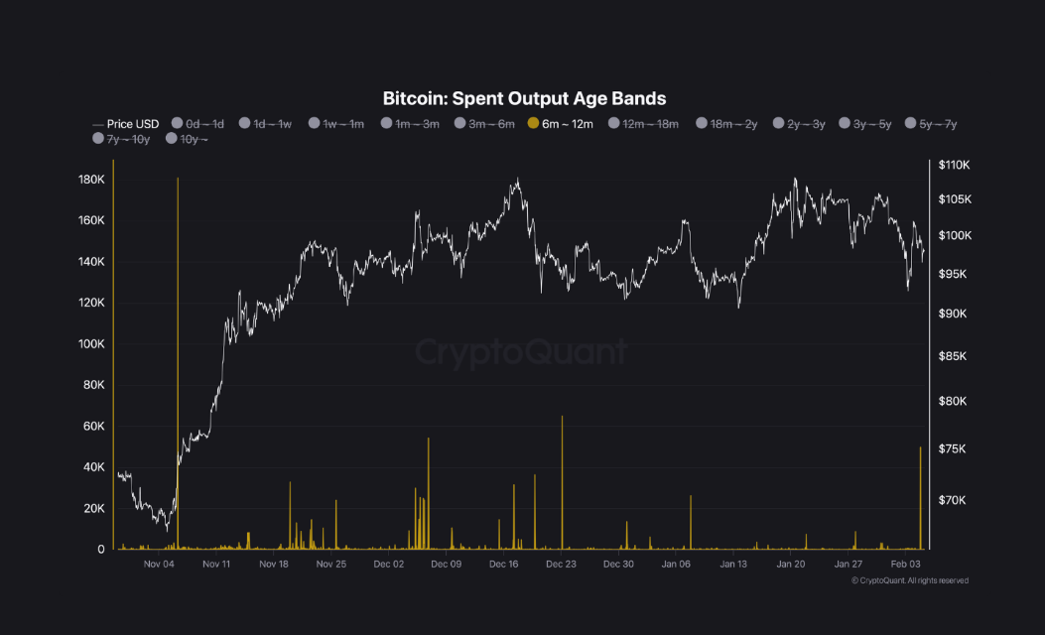The width and height of the screenshot is (1045, 635).
Task: Click the 1w ~ 1m legend dot
Action: pos(315,124)
